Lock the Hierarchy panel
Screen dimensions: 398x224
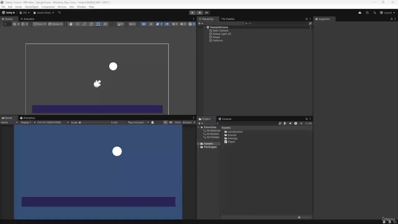click(x=307, y=19)
